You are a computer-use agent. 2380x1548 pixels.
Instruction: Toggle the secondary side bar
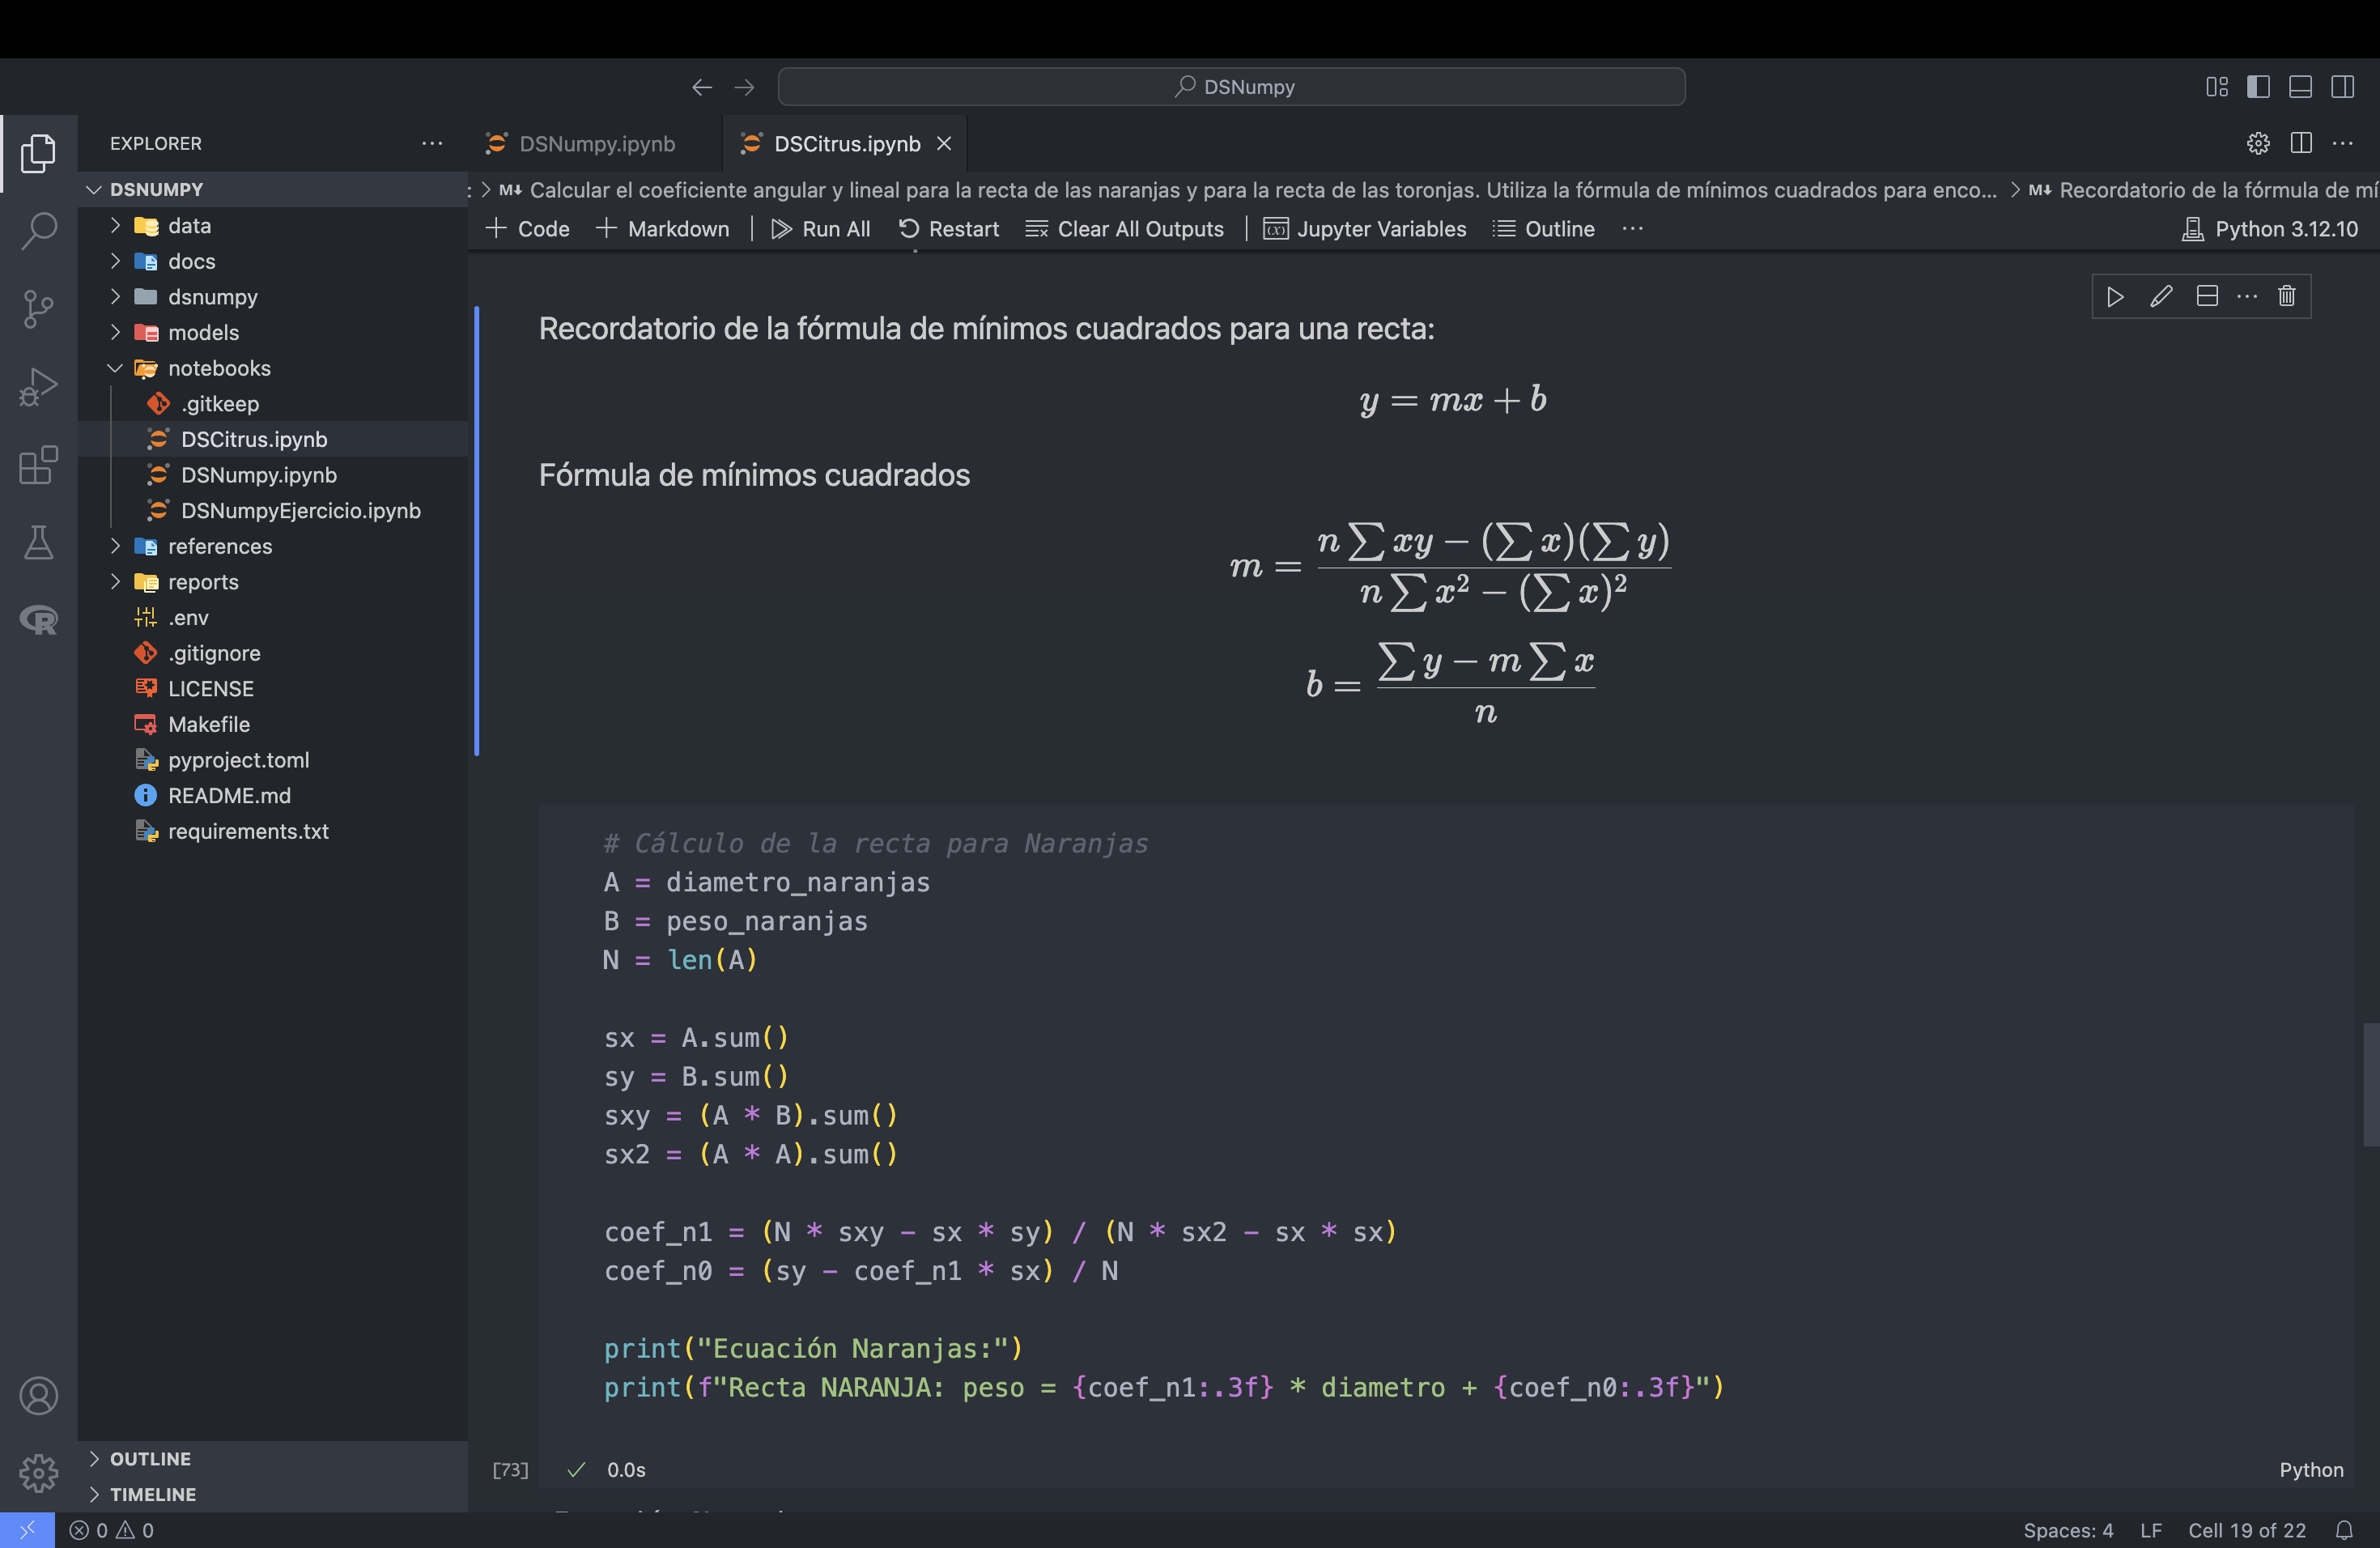(x=2342, y=87)
